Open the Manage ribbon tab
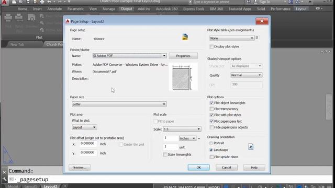This screenshot has height=188, width=335. (x=109, y=9)
